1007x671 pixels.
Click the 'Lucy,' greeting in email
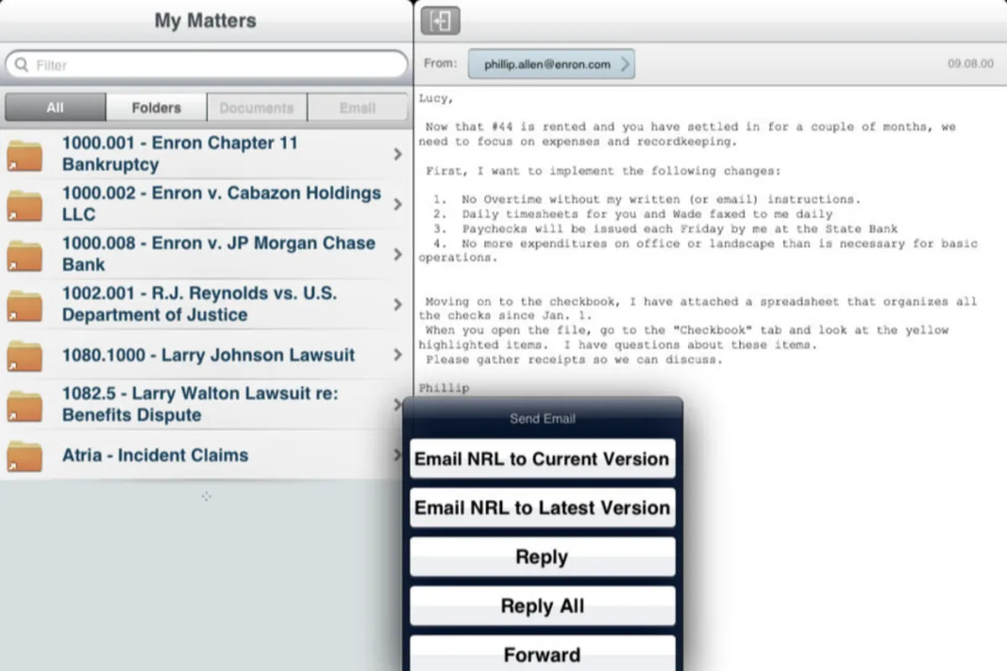(x=436, y=99)
